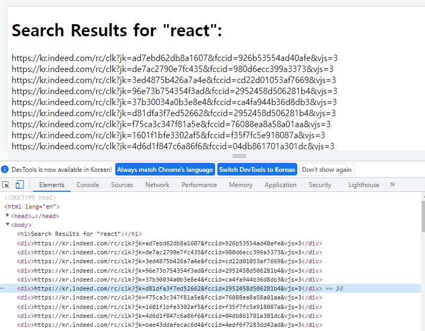This screenshot has height=331, width=425.
Task: Click page URL text containing jk=3ed4875b426a7a4e
Action: tap(174, 80)
